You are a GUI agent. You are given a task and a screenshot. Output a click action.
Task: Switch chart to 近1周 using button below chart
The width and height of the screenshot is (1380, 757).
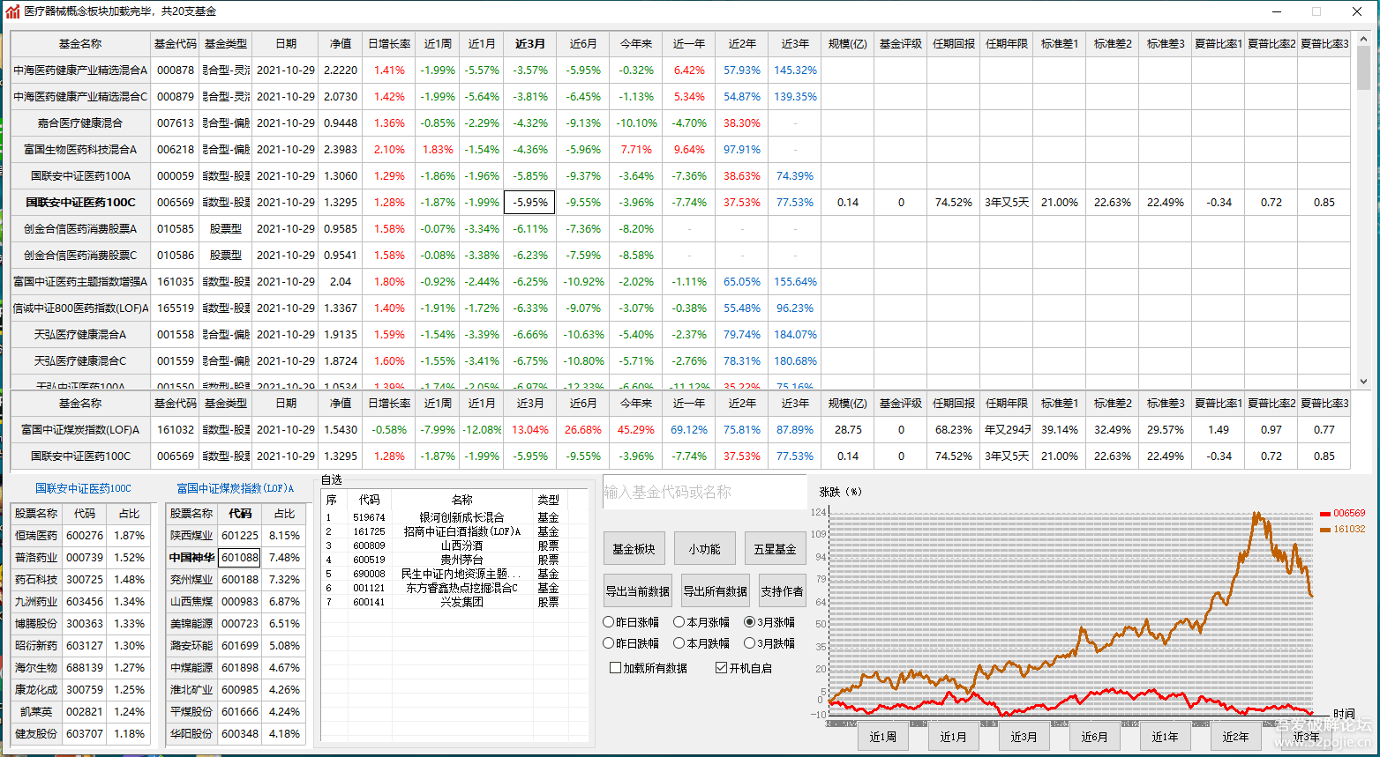882,737
